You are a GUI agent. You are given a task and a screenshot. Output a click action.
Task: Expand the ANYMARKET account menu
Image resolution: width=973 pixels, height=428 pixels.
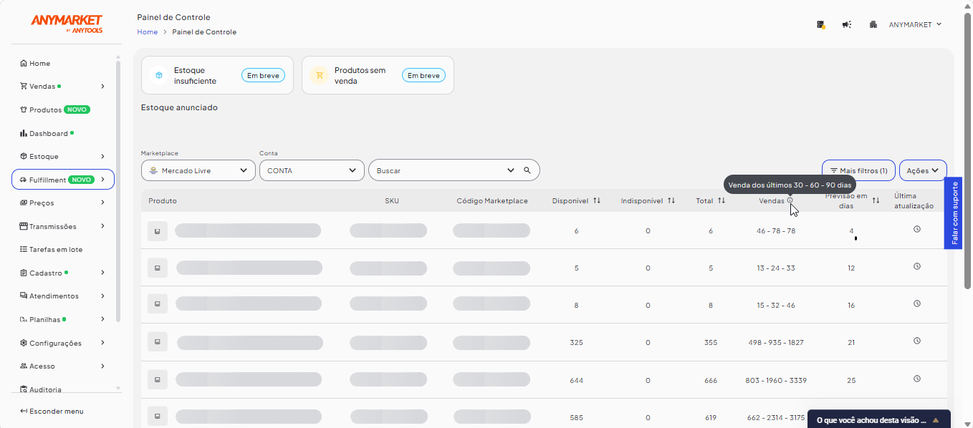[x=915, y=24]
